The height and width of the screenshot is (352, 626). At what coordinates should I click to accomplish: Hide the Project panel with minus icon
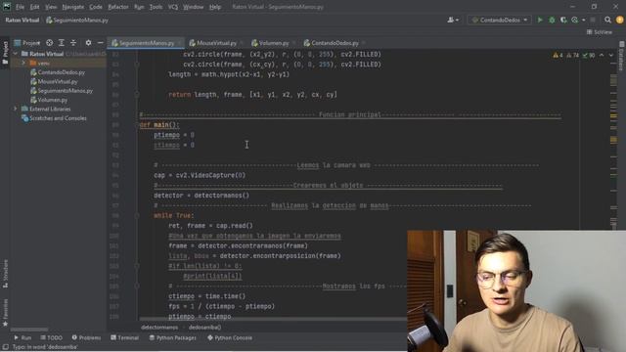coord(100,43)
